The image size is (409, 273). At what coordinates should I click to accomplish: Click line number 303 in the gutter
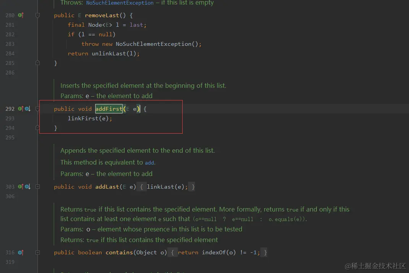pos(10,186)
